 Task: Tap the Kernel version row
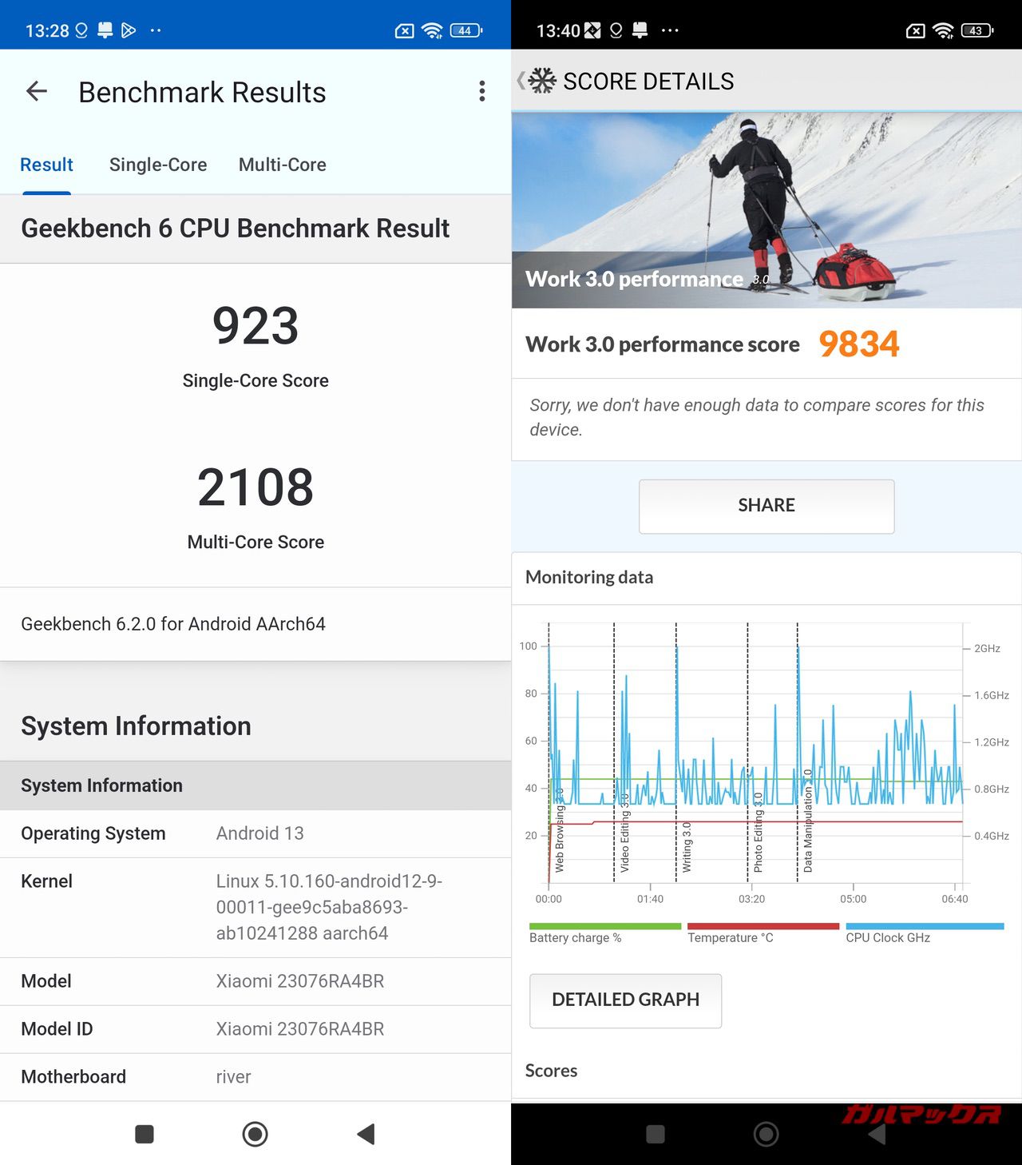[x=255, y=907]
